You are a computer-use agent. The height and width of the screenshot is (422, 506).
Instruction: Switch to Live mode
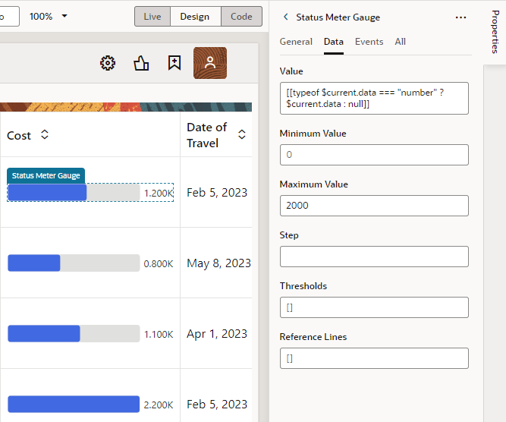pos(152,17)
